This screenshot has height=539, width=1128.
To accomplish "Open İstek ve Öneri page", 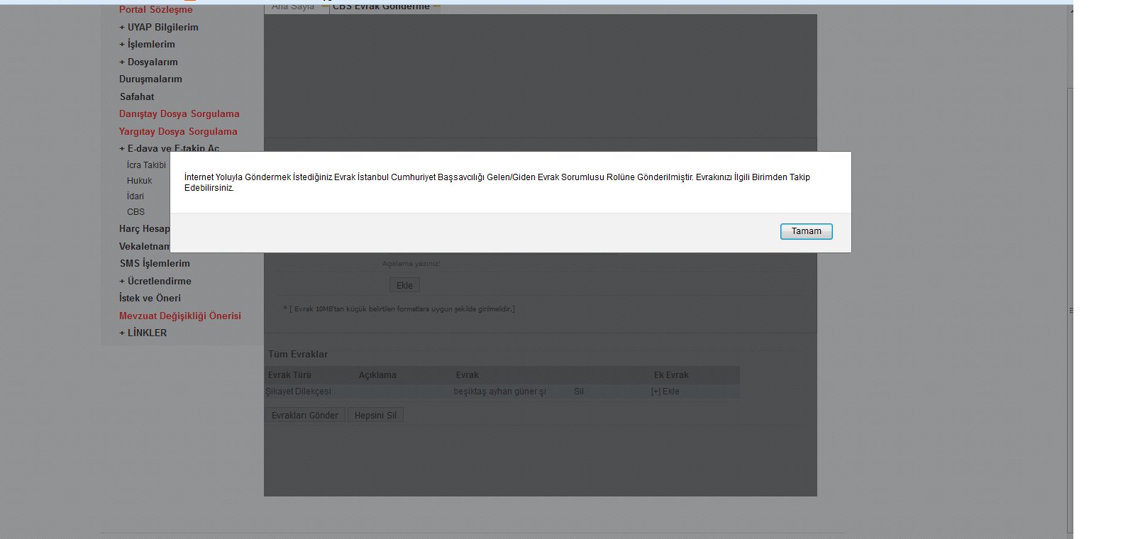I will (150, 298).
